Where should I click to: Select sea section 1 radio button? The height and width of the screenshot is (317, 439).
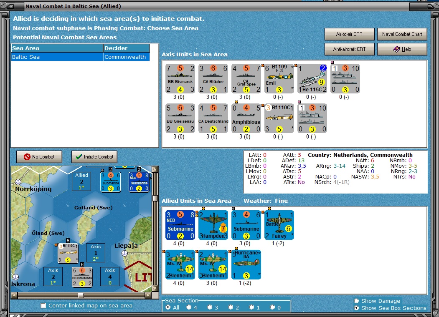click(252, 307)
